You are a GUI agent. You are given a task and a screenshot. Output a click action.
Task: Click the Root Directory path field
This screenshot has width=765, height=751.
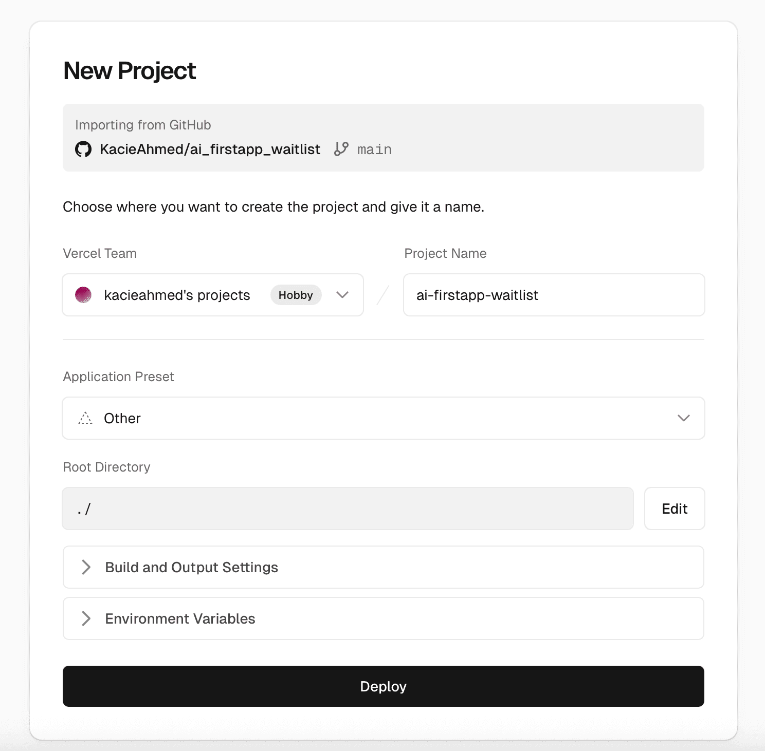pos(348,509)
